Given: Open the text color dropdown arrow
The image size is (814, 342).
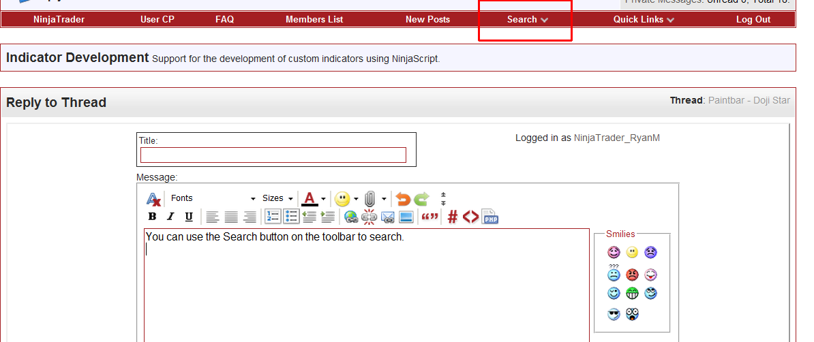Looking at the screenshot, I should tap(323, 199).
